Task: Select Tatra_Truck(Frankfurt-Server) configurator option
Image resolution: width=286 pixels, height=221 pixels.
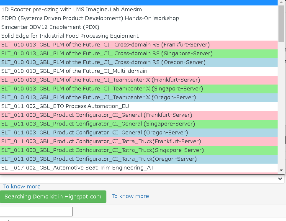Action: coord(101,141)
